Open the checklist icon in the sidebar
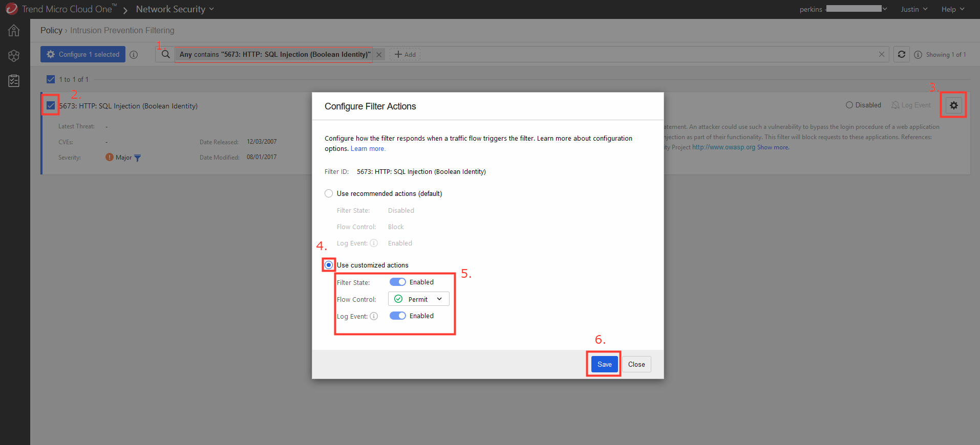This screenshot has width=980, height=445. (14, 81)
